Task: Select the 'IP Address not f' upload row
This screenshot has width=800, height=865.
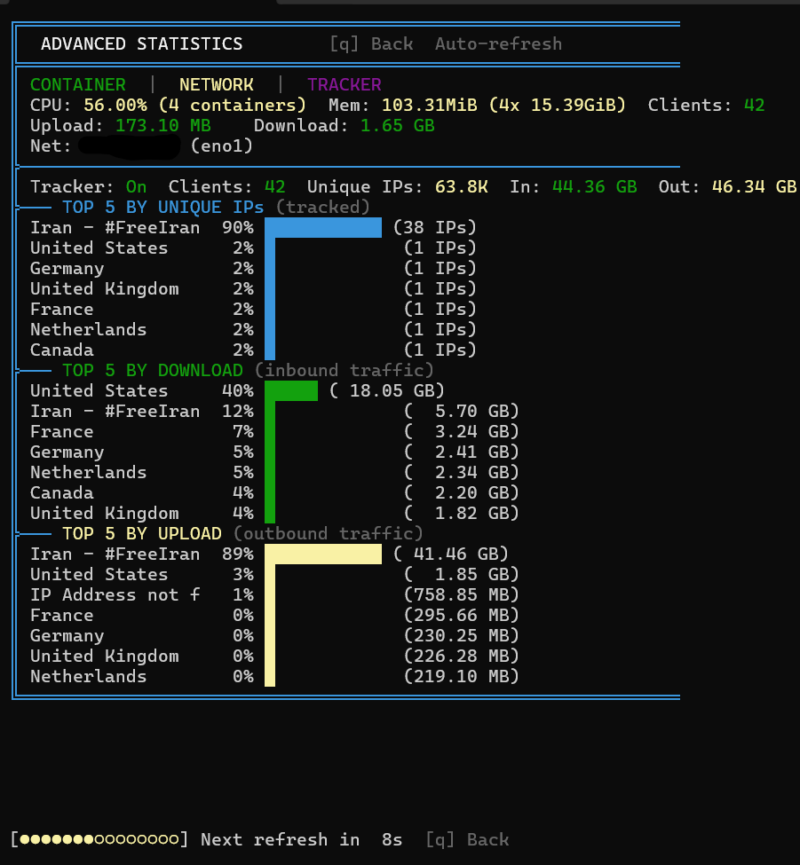Action: 115,595
